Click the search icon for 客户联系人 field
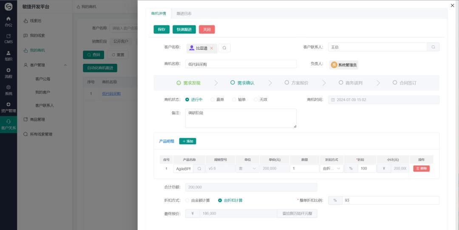This screenshot has width=459, height=230. (433, 47)
